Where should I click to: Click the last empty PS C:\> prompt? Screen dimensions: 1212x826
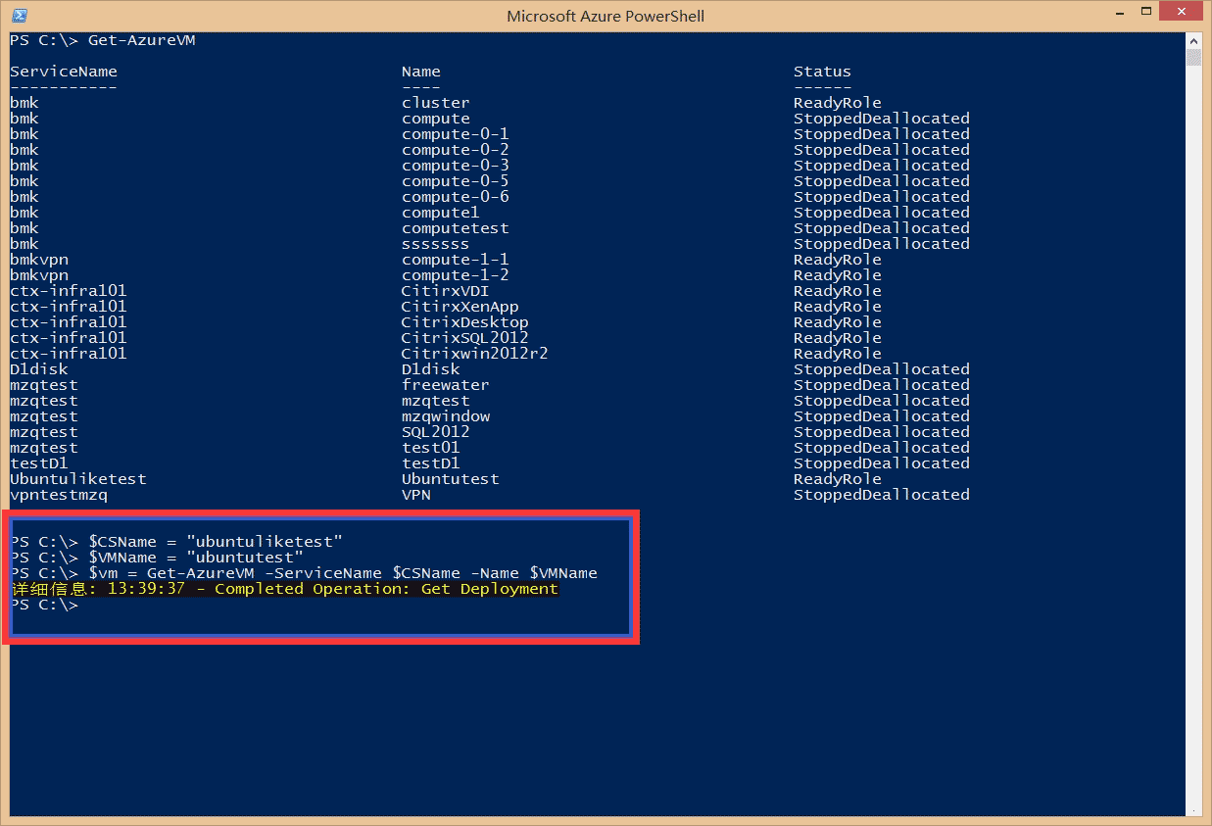pos(44,605)
